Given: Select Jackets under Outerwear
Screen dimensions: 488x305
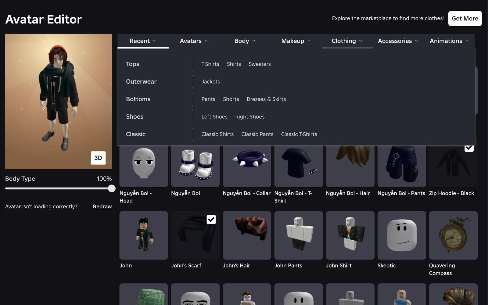Looking at the screenshot, I should click(211, 82).
